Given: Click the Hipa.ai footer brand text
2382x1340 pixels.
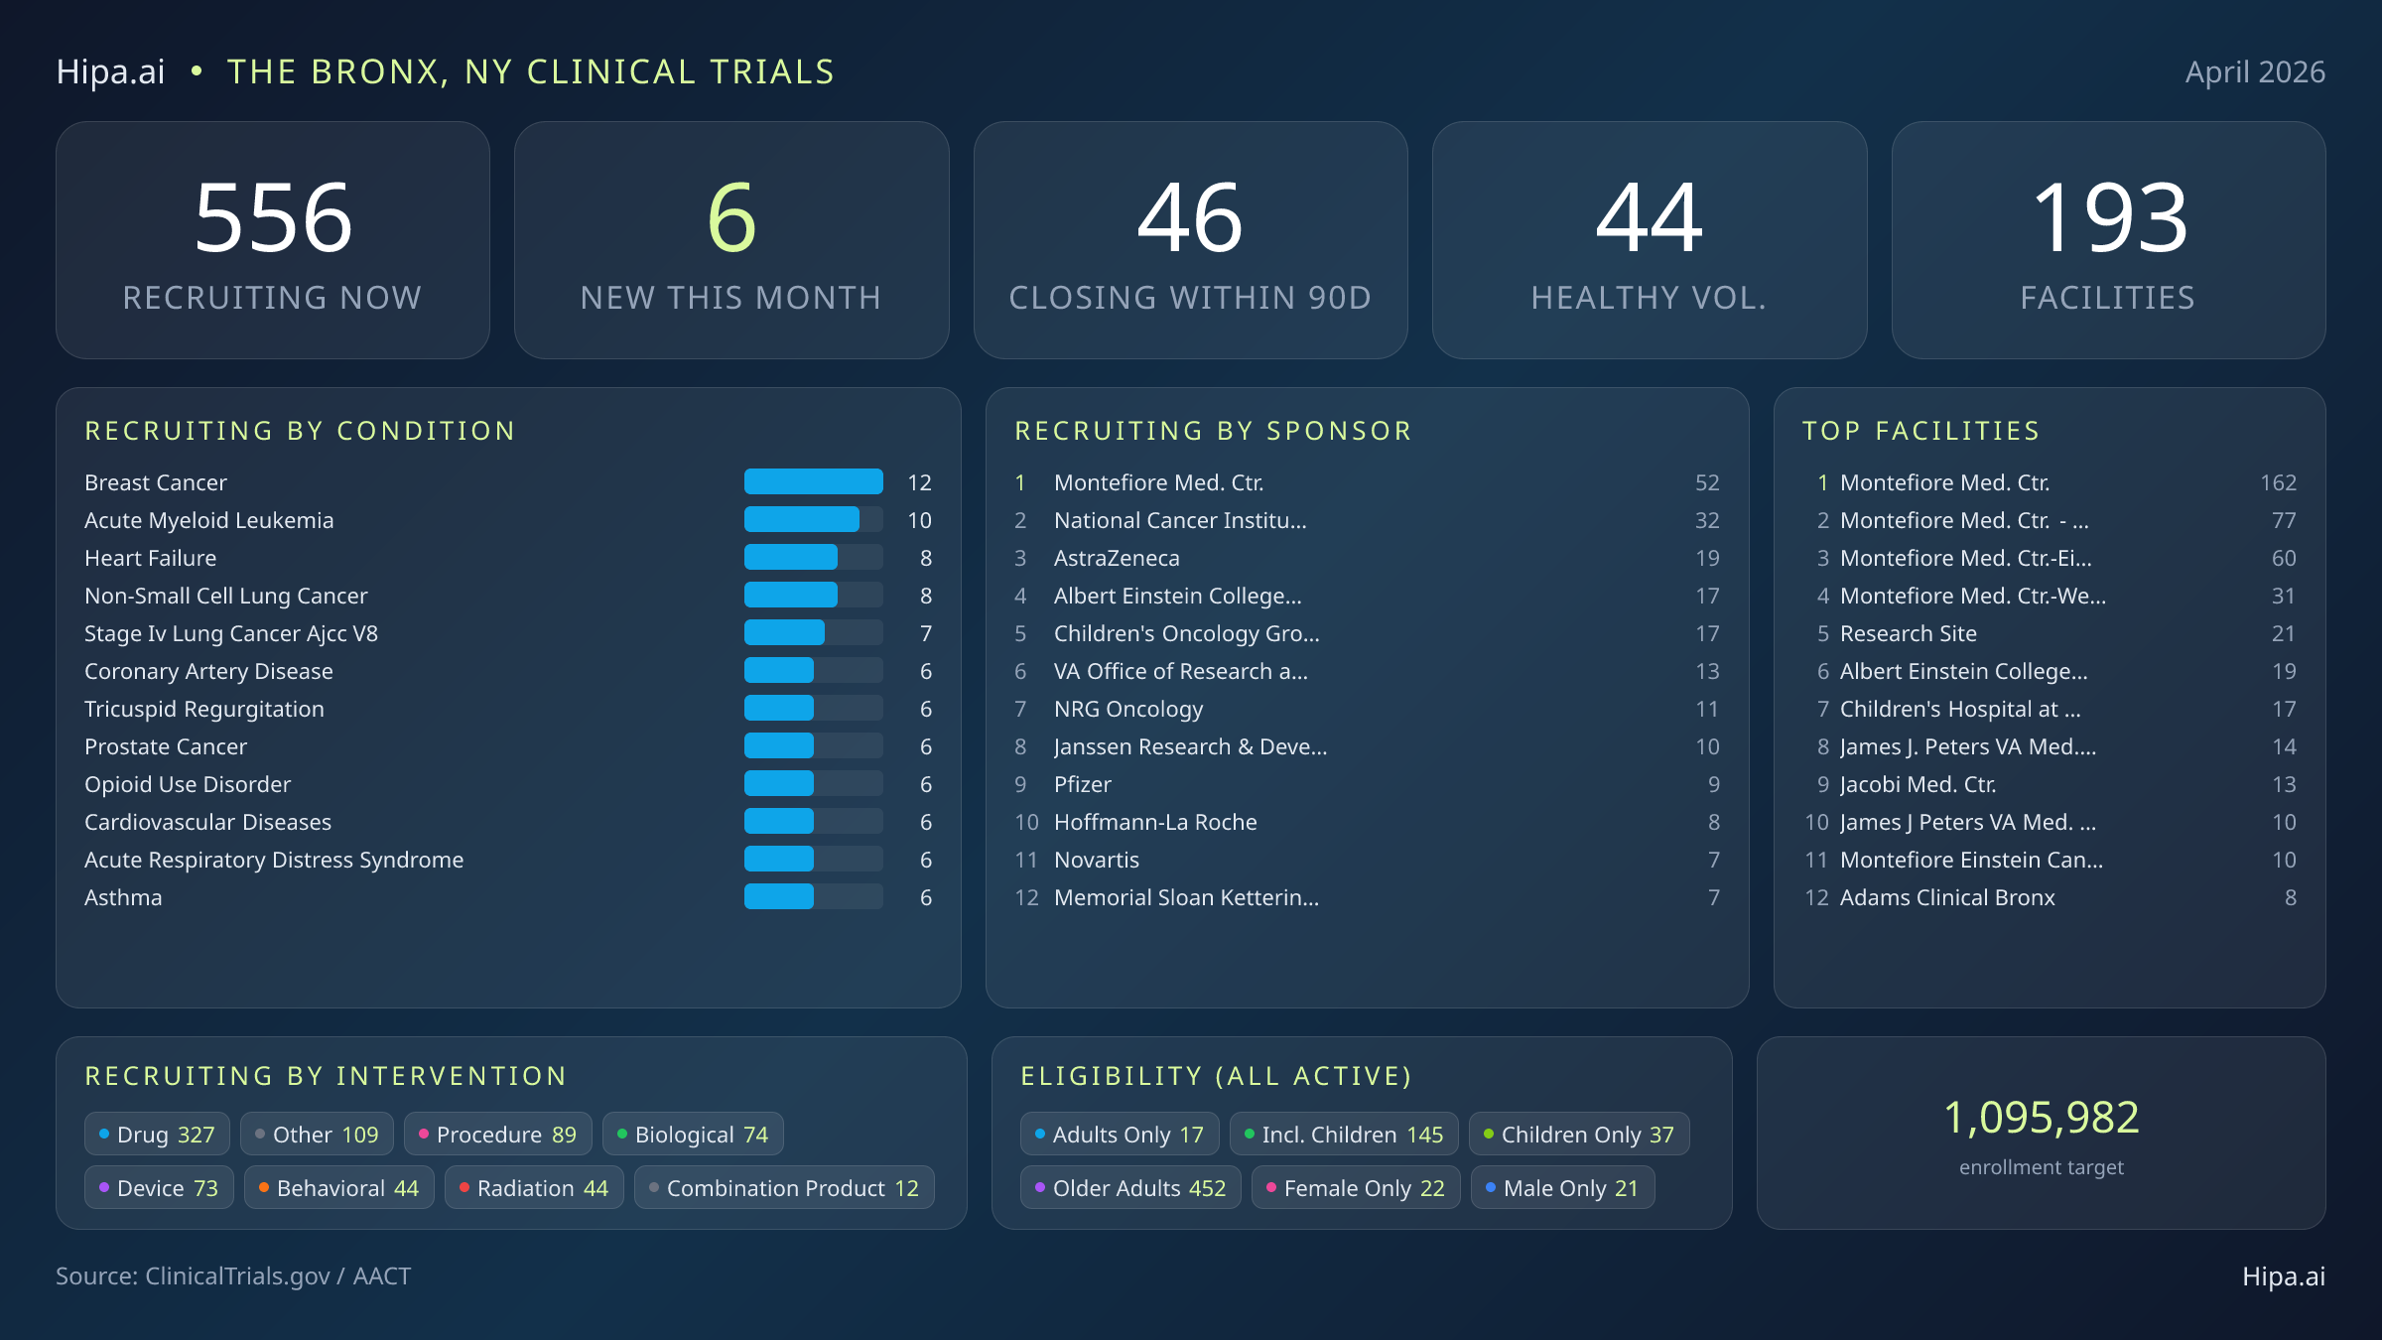Looking at the screenshot, I should click(2284, 1276).
